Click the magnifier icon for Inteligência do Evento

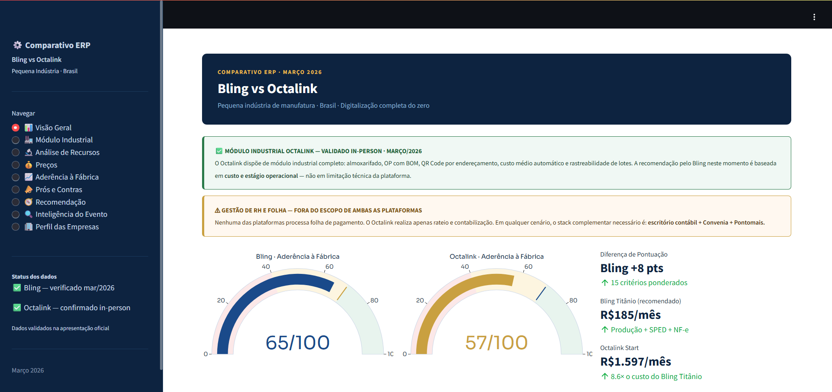[x=29, y=214]
